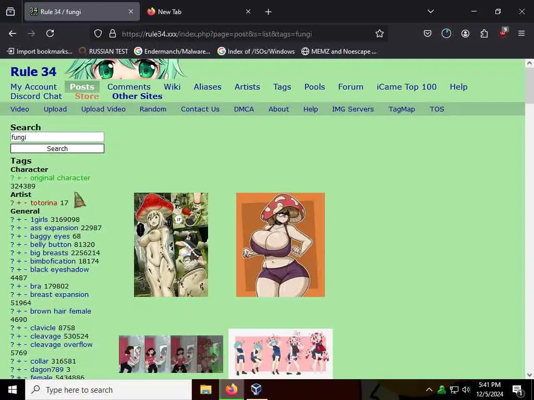Click the search text field containing fungi
The width and height of the screenshot is (534, 400).
tap(57, 137)
